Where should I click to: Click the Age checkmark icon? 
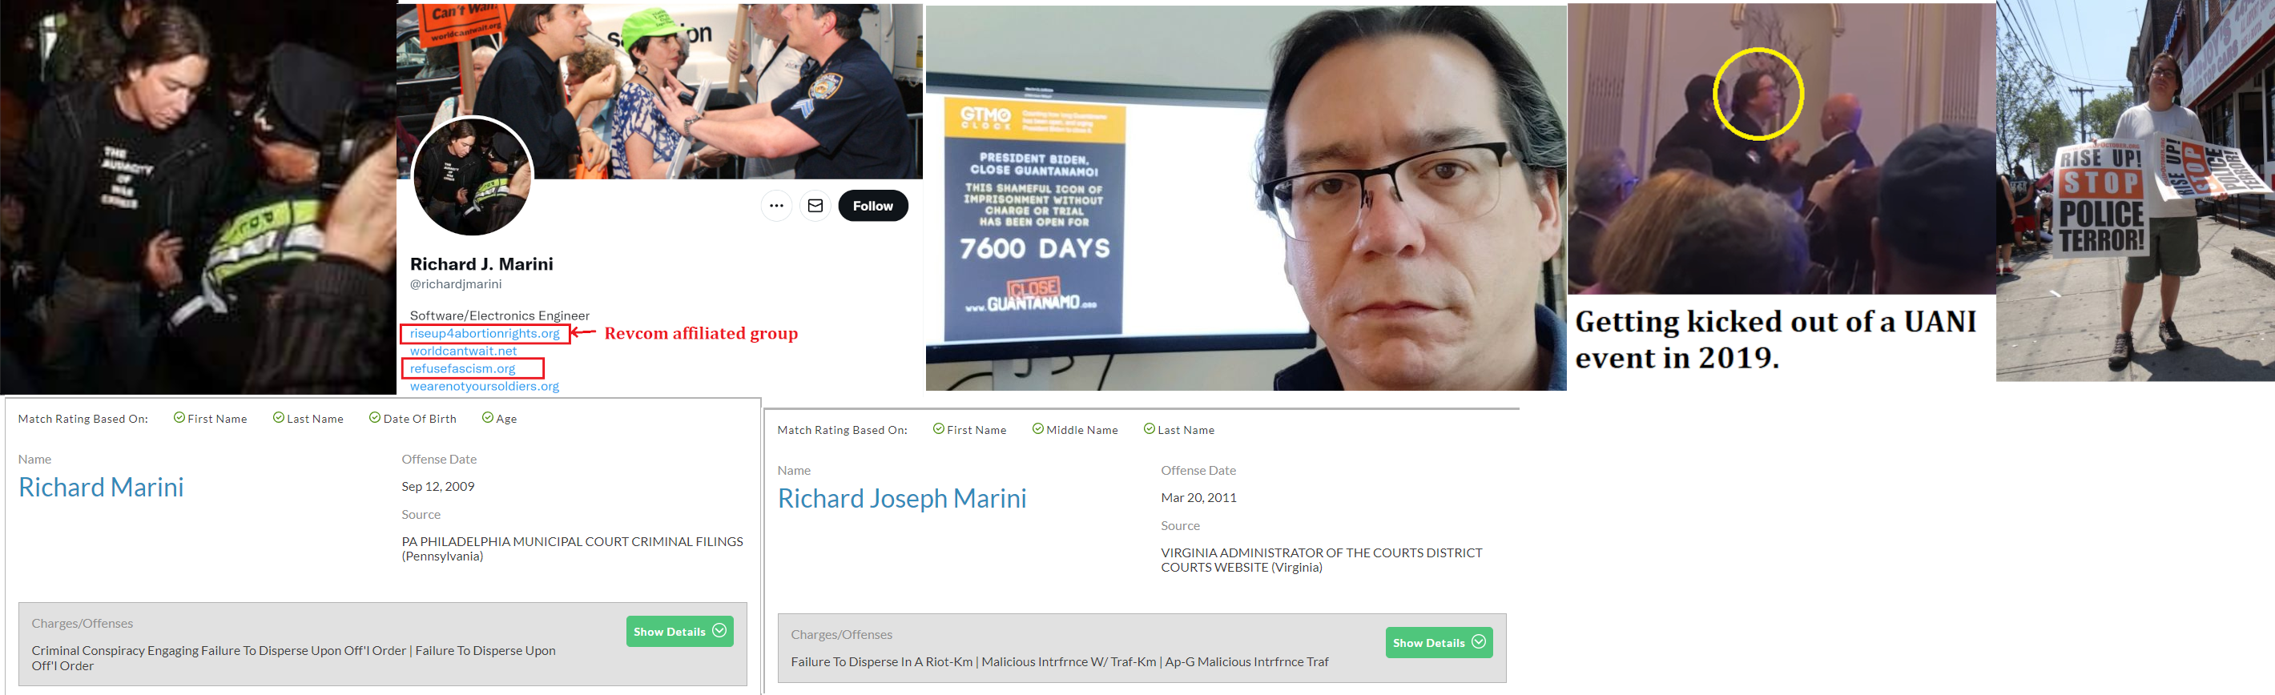[x=488, y=418]
